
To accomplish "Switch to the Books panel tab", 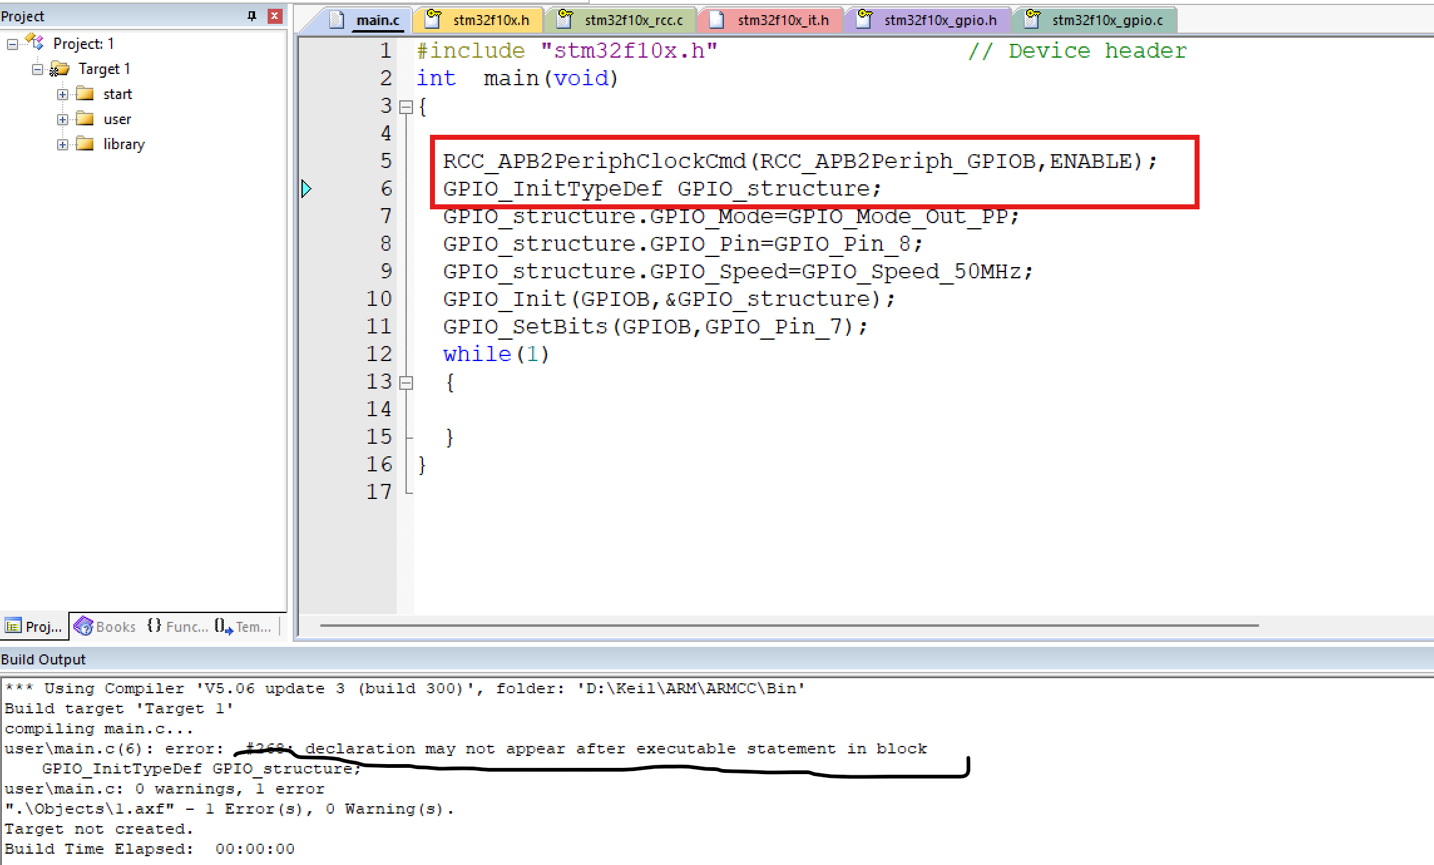I will pos(105,626).
